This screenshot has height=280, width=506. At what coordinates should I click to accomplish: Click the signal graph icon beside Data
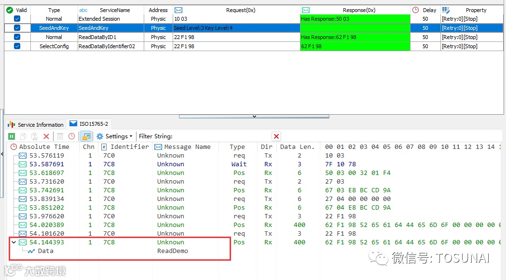[31, 251]
